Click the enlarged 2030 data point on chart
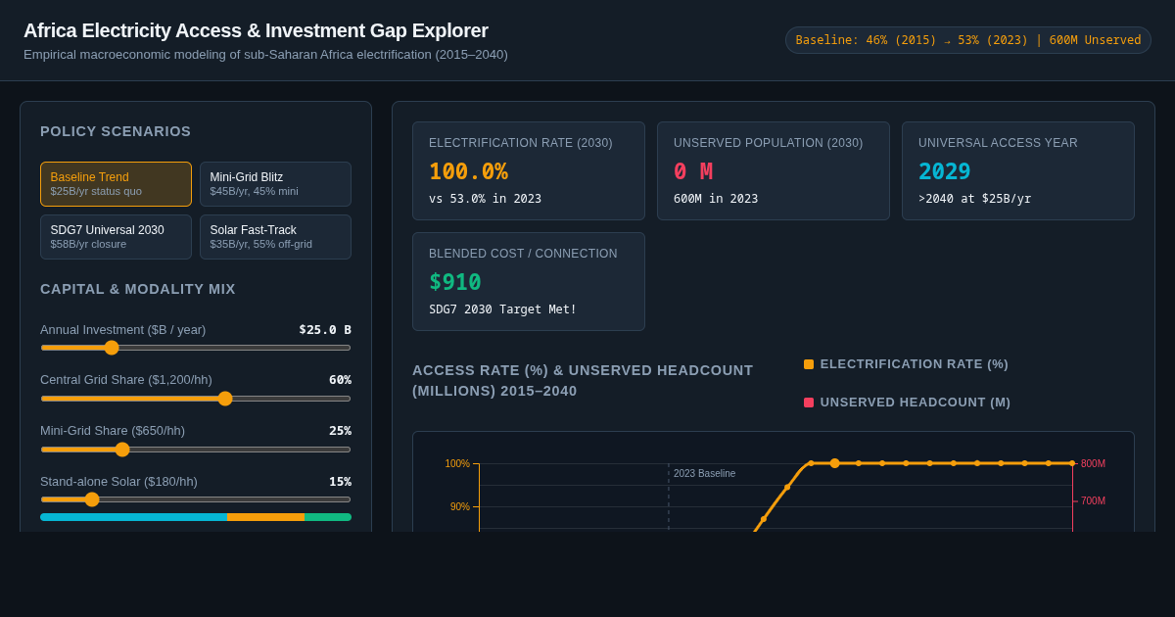Screen dimensions: 1175x617 coord(835,463)
